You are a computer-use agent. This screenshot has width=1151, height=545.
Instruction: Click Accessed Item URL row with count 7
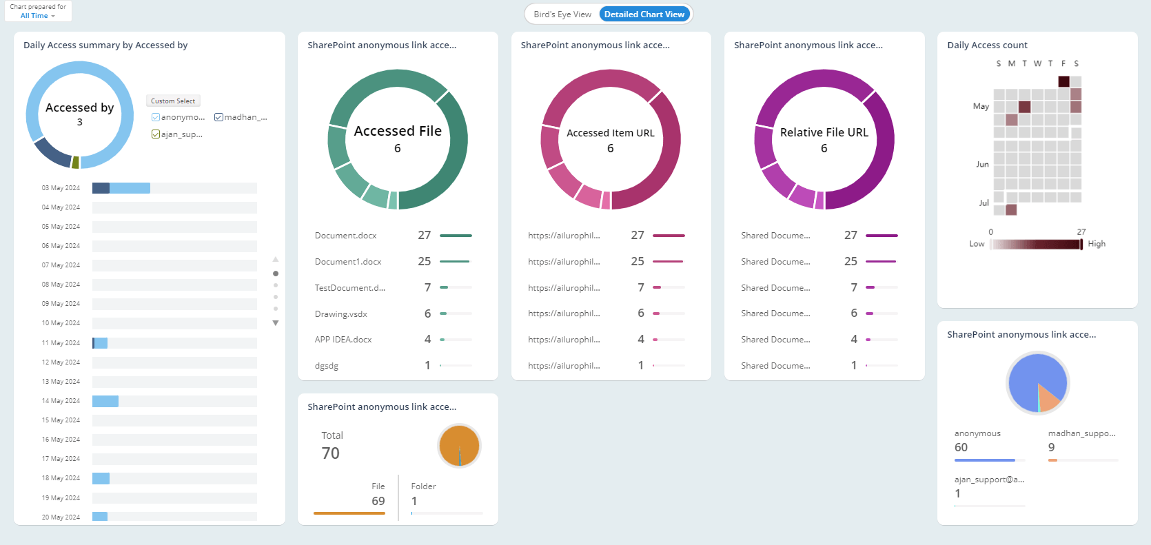(607, 287)
